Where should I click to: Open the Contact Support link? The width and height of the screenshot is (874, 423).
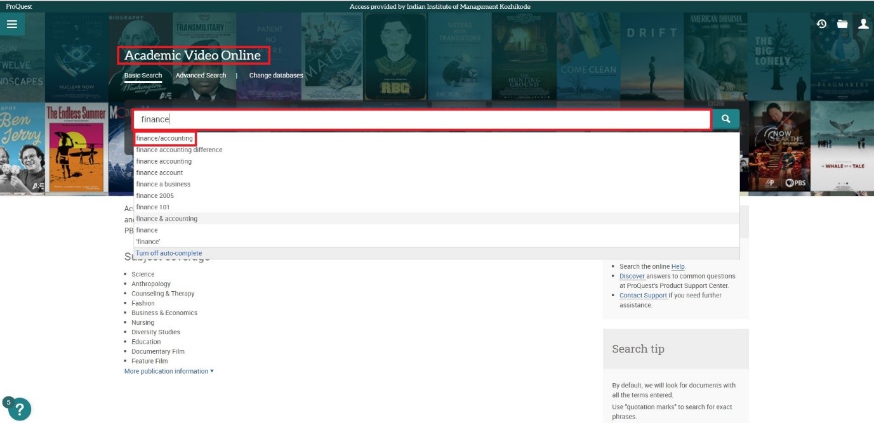(x=643, y=296)
